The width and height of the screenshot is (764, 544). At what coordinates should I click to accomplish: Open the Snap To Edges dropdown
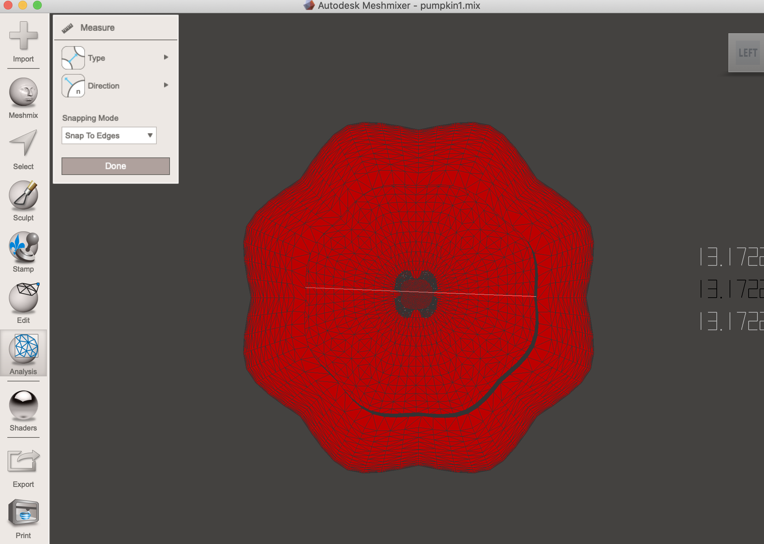tap(109, 135)
